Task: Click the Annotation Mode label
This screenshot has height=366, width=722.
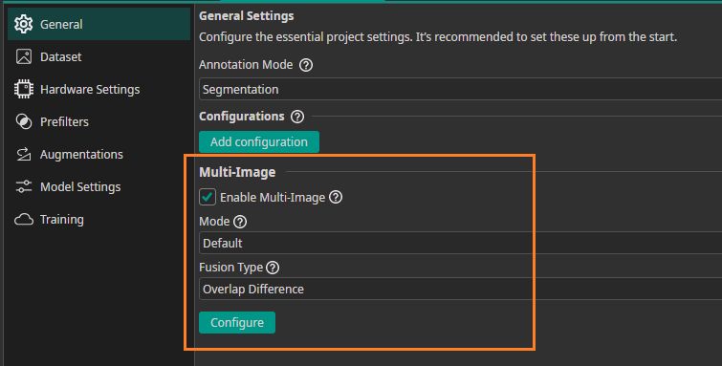Action: click(246, 64)
